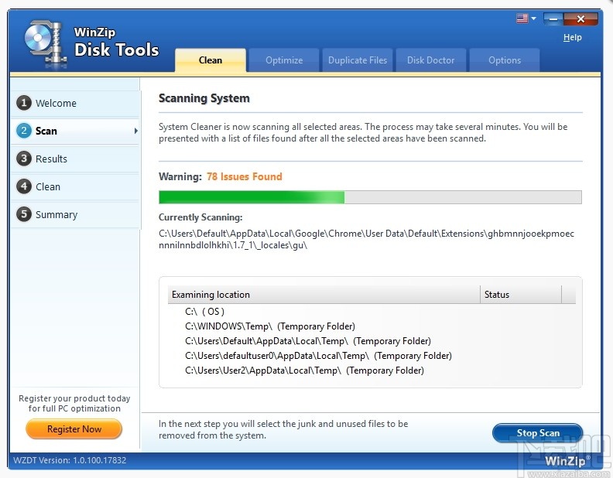Click the number 1 circle icon
The width and height of the screenshot is (613, 478).
[24, 103]
